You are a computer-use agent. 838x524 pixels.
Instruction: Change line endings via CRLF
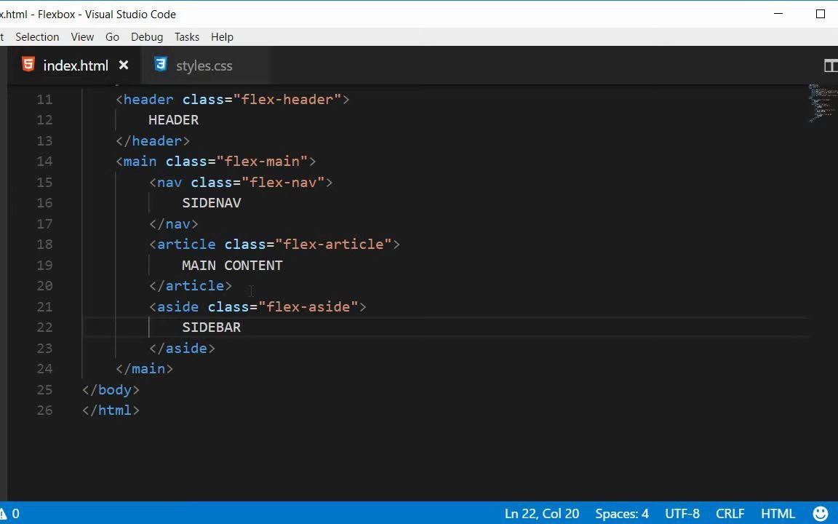point(730,514)
